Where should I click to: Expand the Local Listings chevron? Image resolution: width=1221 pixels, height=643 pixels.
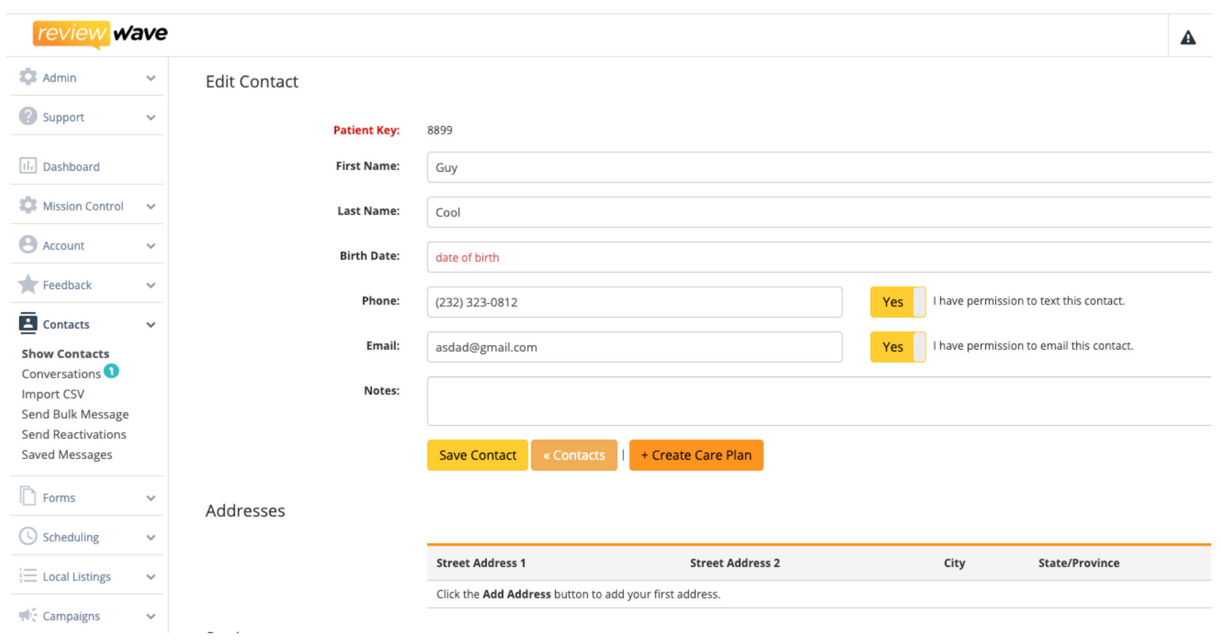click(151, 577)
